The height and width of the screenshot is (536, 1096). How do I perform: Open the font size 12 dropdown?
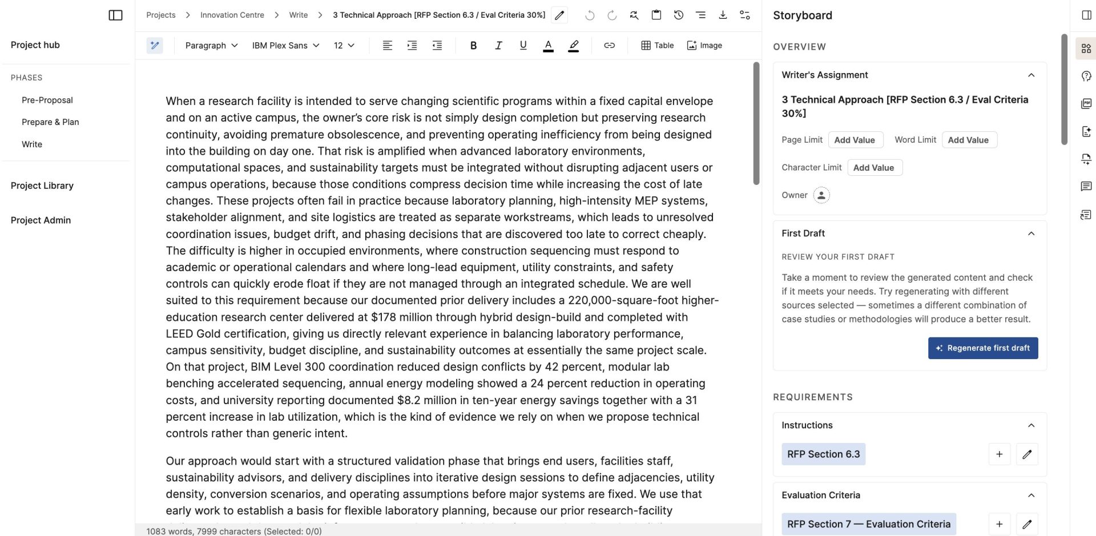[344, 46]
